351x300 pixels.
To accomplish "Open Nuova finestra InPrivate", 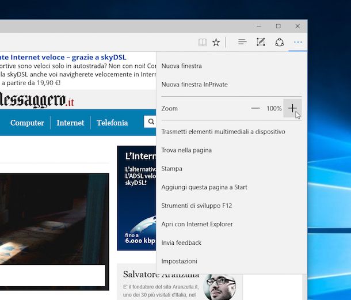I will [x=194, y=85].
